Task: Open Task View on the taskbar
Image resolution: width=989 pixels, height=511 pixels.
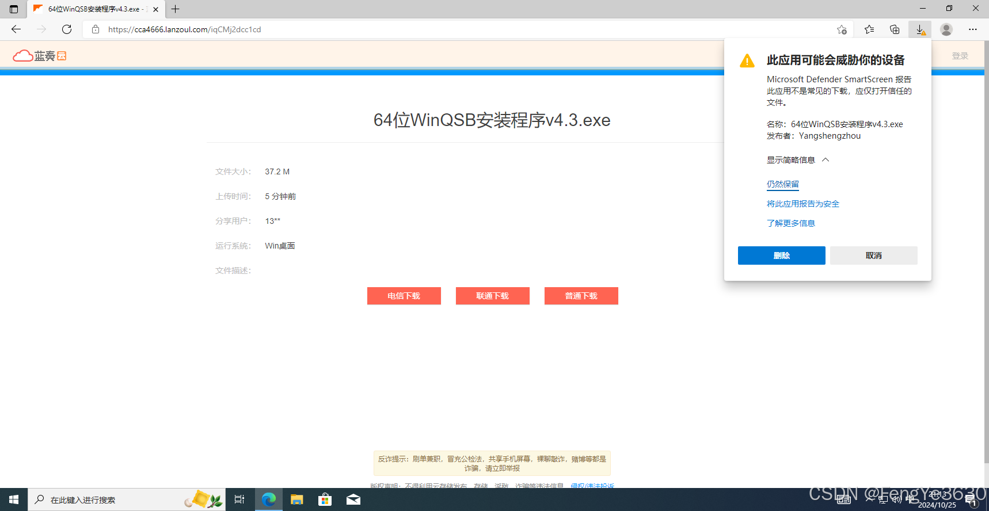Action: [x=239, y=499]
